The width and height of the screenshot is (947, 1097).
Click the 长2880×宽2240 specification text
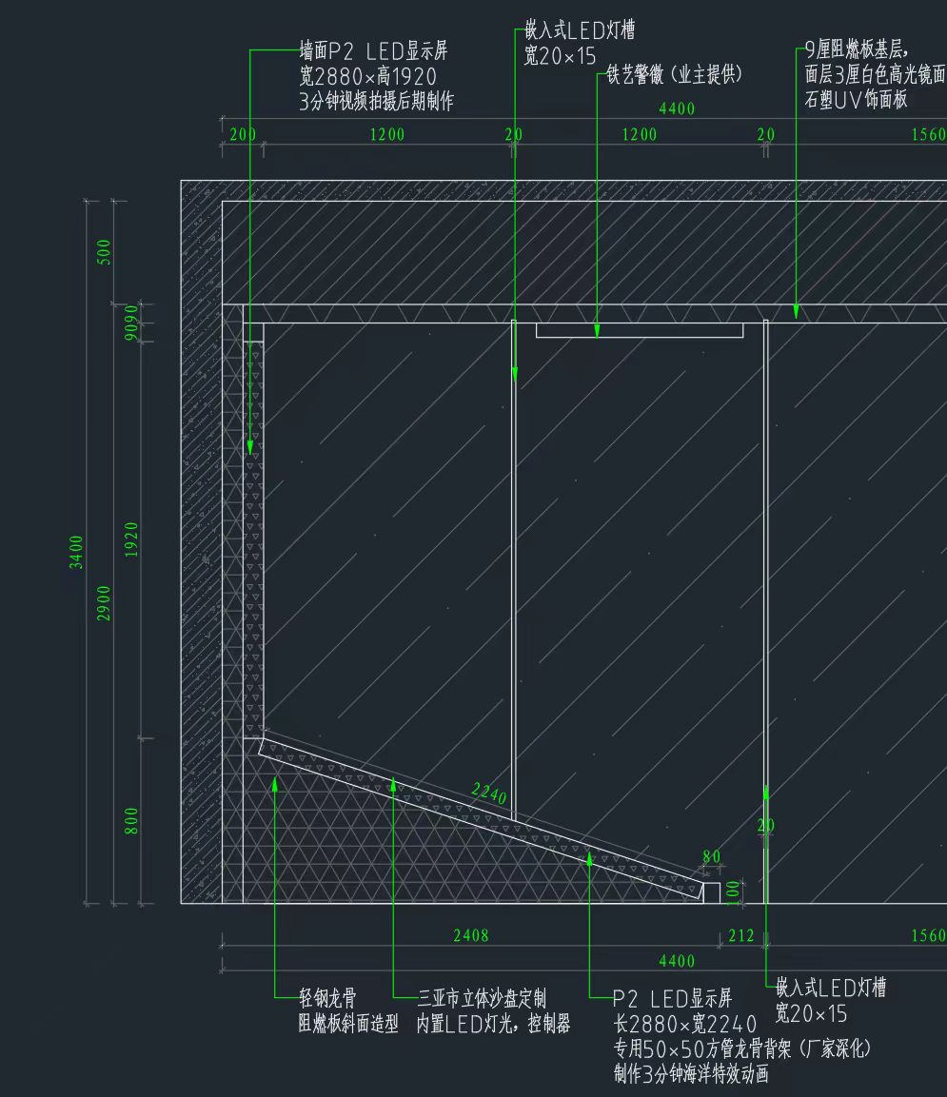(x=685, y=1024)
